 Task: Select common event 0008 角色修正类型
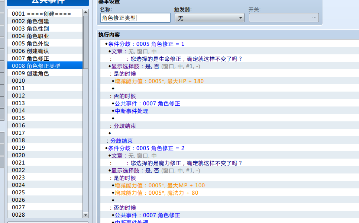click(x=45, y=66)
